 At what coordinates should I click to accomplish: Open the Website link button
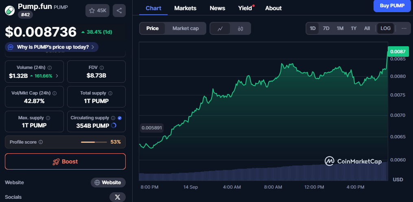pos(108,182)
